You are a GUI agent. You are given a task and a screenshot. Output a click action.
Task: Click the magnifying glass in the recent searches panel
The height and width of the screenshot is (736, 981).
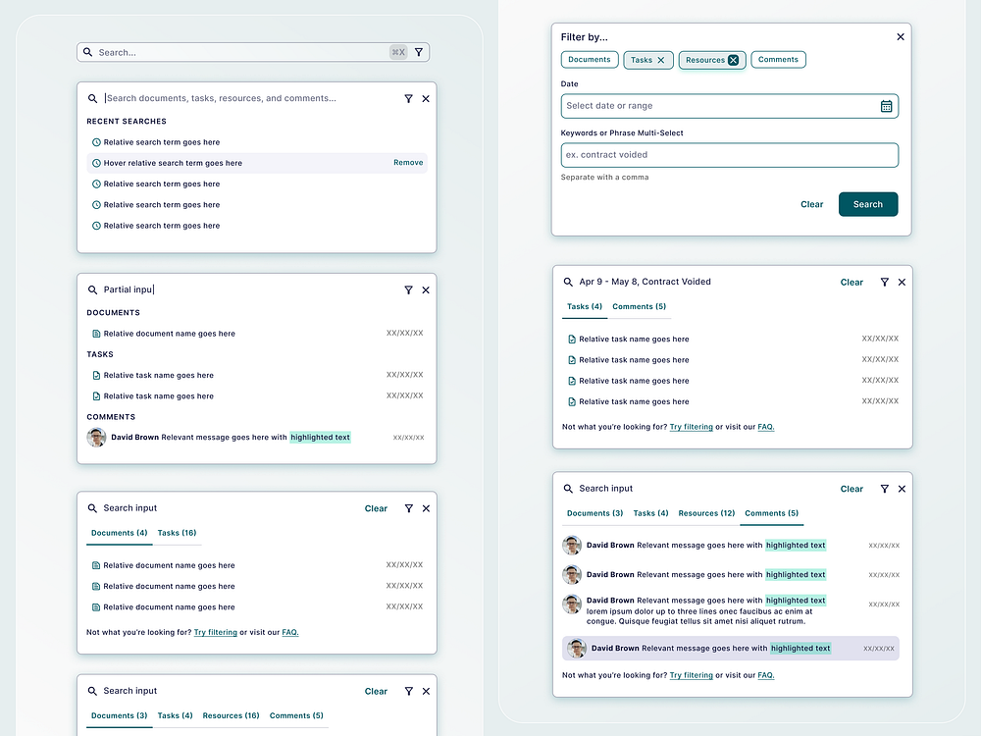[91, 98]
